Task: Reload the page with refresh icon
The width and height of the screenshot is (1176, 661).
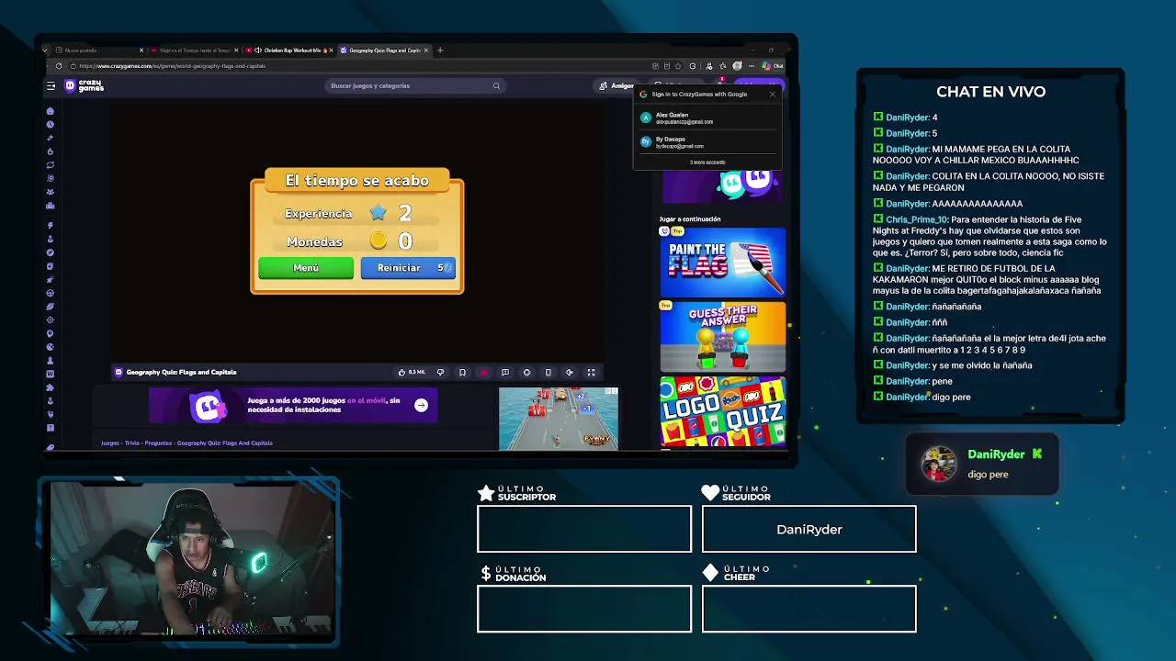Action: point(59,66)
